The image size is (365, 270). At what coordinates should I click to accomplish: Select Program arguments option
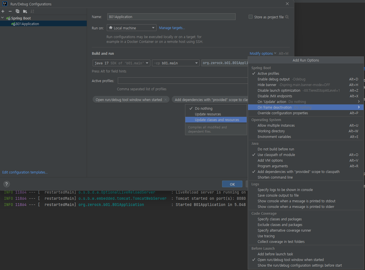pos(306,166)
